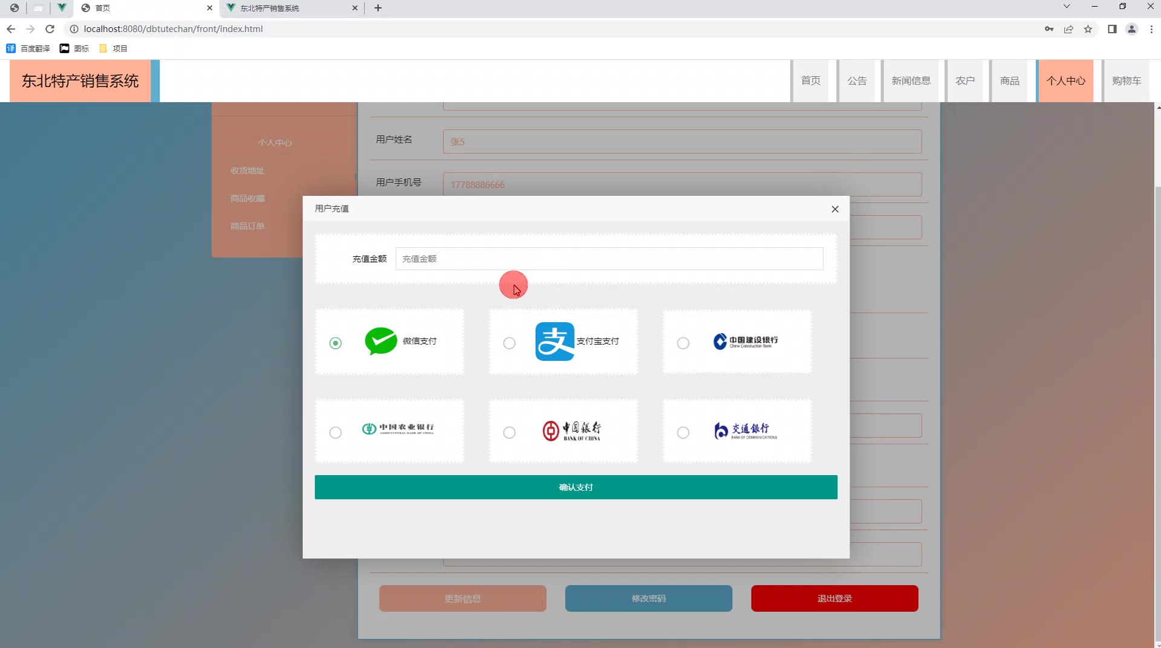1161x648 pixels.
Task: Switch to the 东北特产销售系统 browser tab
Action: pos(292,8)
